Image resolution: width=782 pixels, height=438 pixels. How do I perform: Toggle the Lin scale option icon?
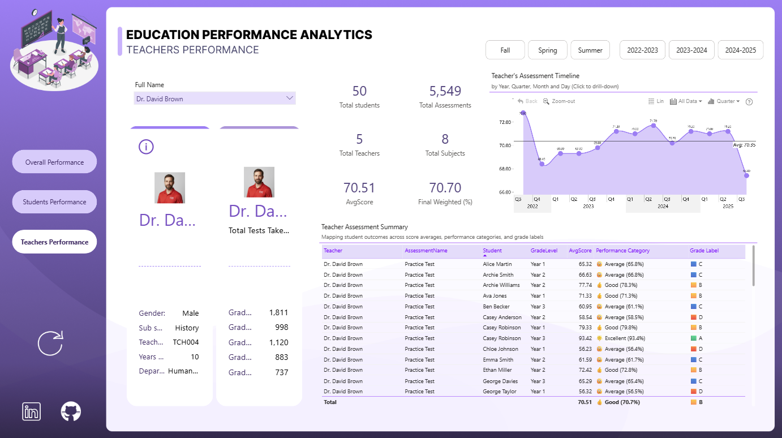(x=651, y=101)
